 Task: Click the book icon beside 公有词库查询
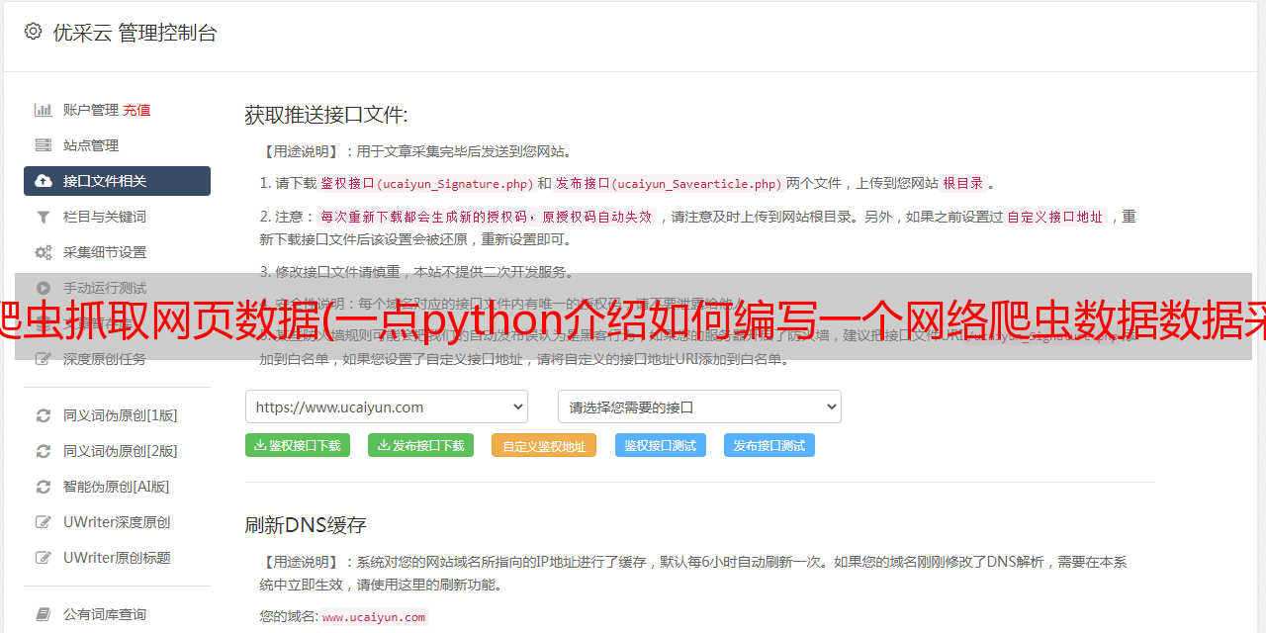44,614
